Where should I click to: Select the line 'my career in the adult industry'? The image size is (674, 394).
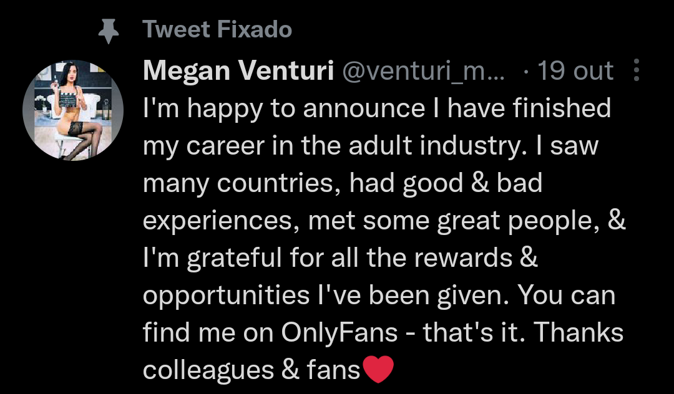pos(331,146)
